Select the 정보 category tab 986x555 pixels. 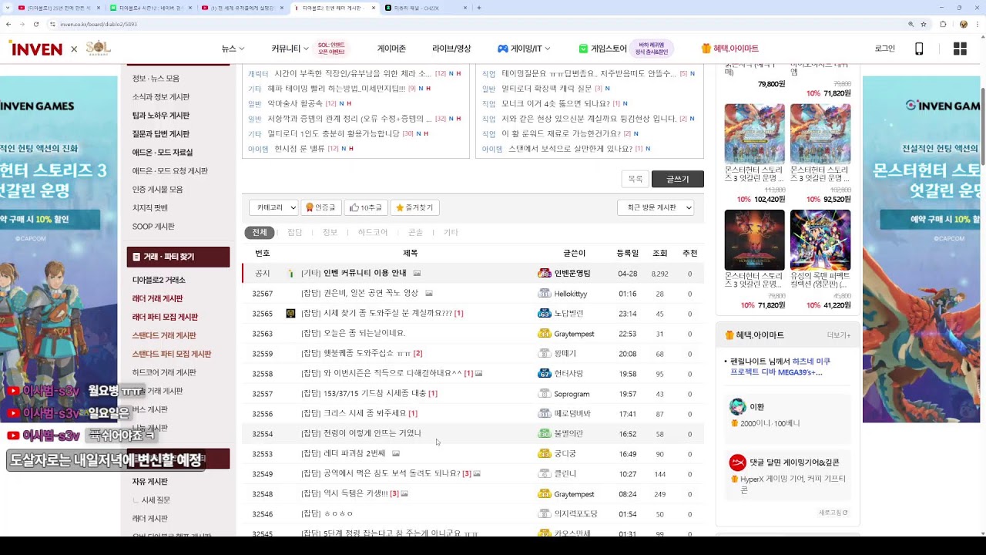click(x=330, y=232)
